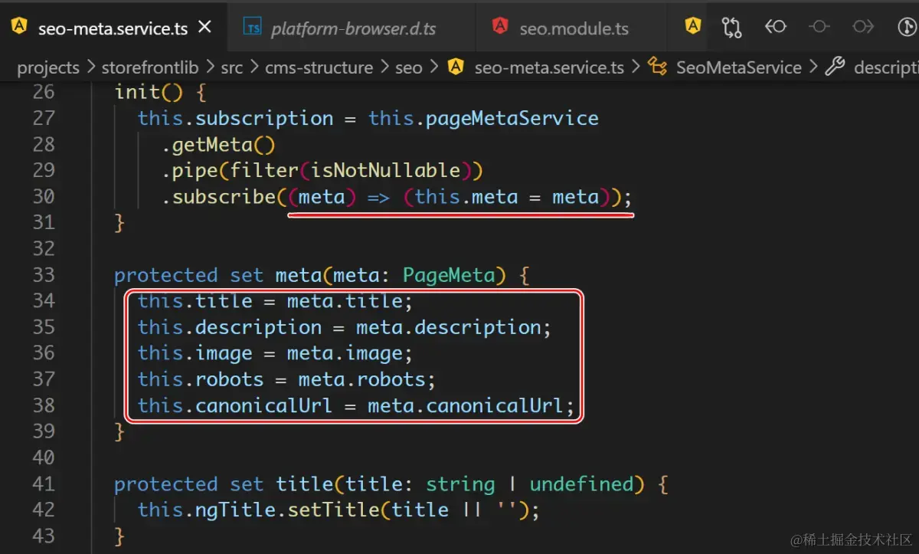Image resolution: width=919 pixels, height=554 pixels.
Task: Select the seo breadcrumb segment
Action: pos(409,67)
